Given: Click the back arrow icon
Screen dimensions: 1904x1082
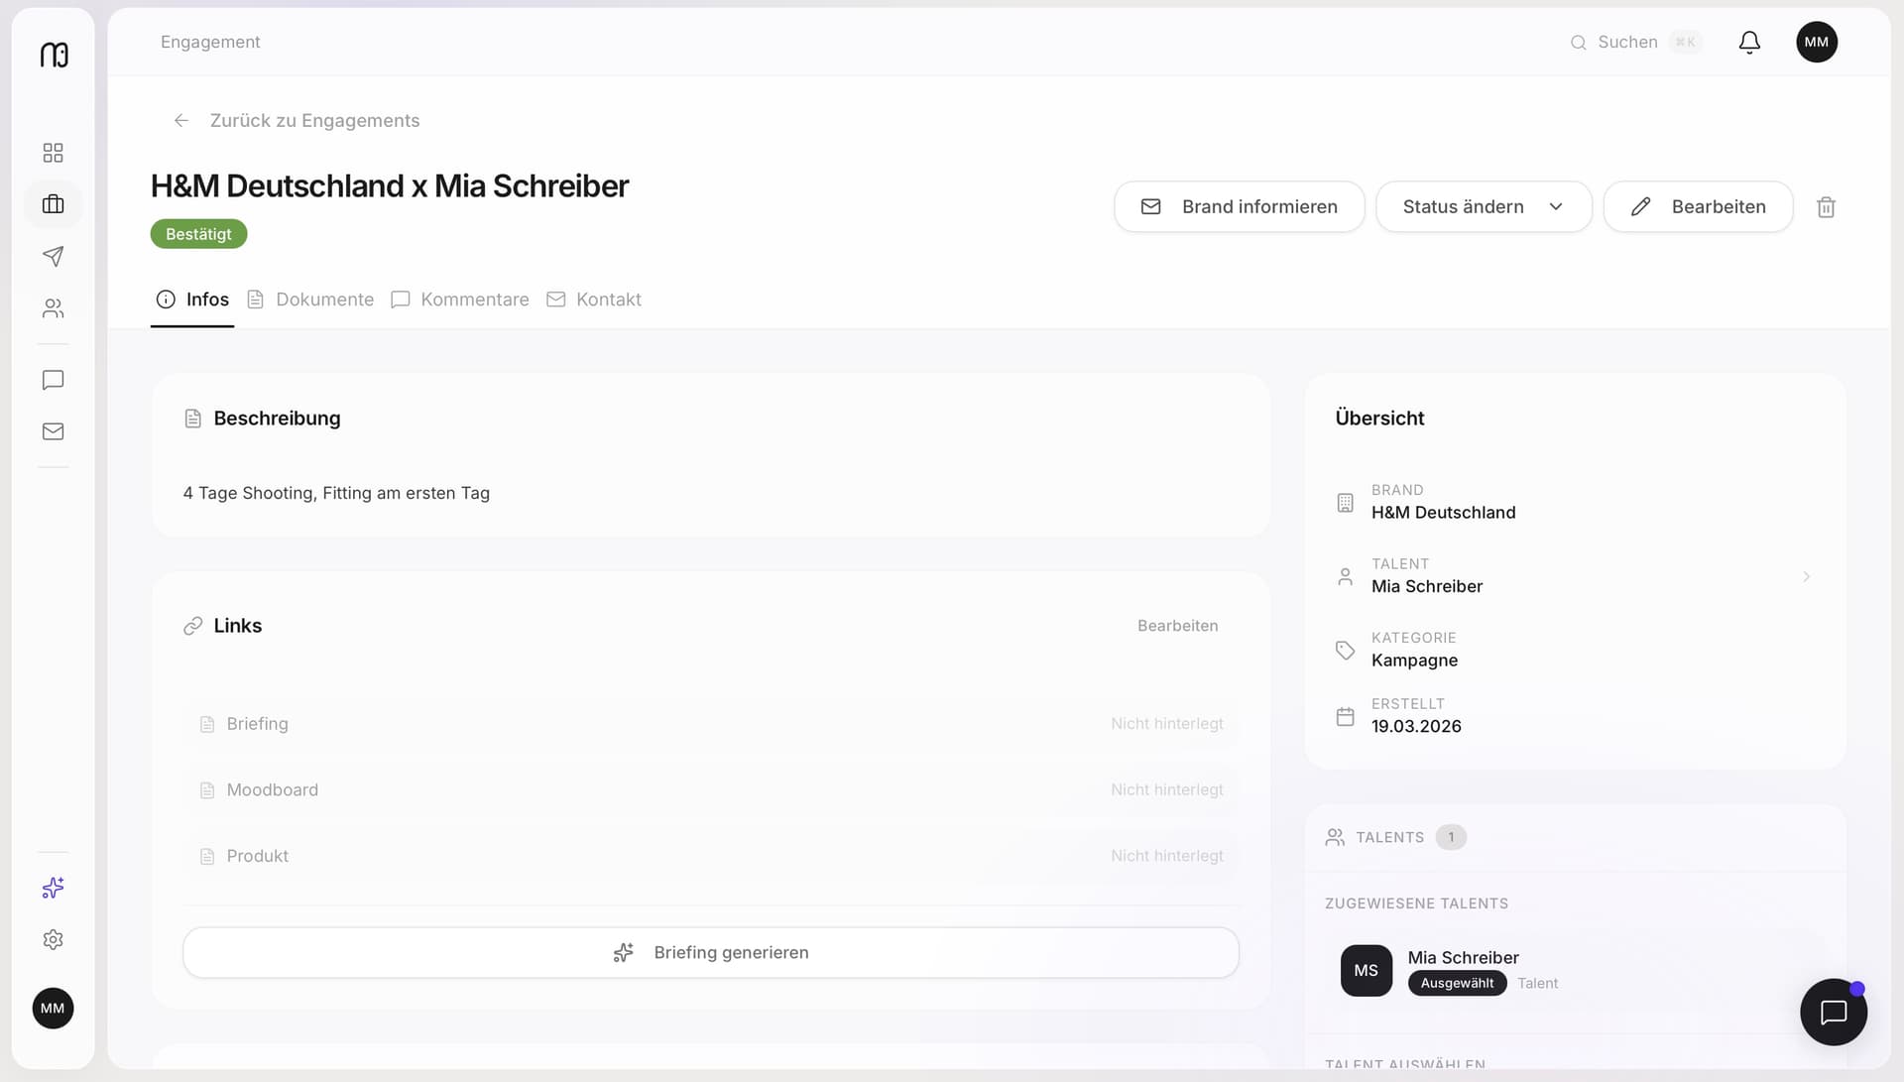Looking at the screenshot, I should (181, 121).
